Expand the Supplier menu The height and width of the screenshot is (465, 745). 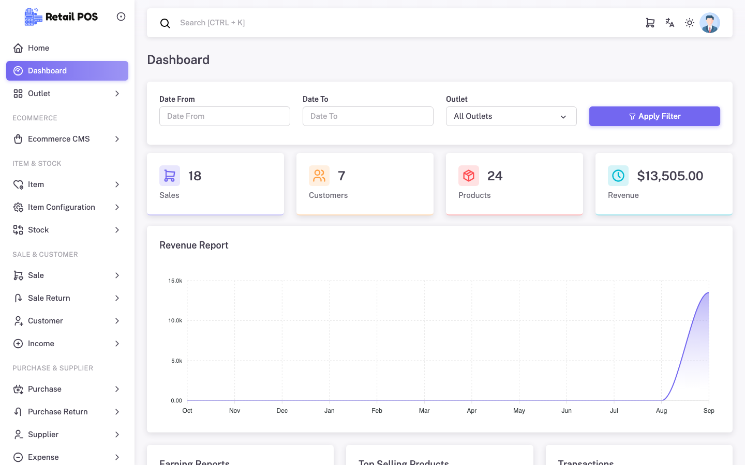click(x=67, y=435)
